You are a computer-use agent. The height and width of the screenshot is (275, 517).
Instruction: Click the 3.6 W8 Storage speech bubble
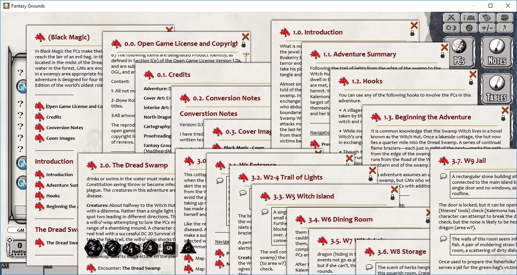369,267
